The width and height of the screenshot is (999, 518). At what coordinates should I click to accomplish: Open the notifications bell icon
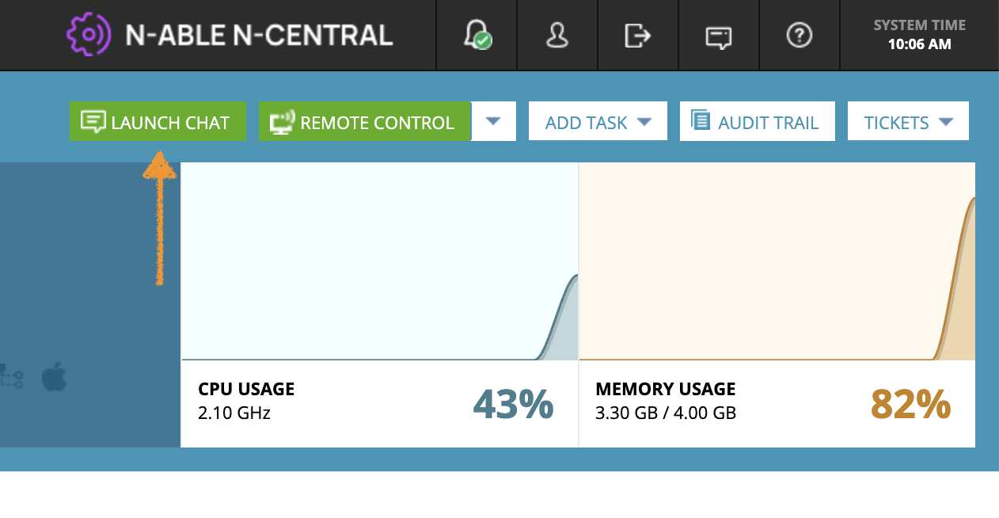pyautogui.click(x=476, y=35)
